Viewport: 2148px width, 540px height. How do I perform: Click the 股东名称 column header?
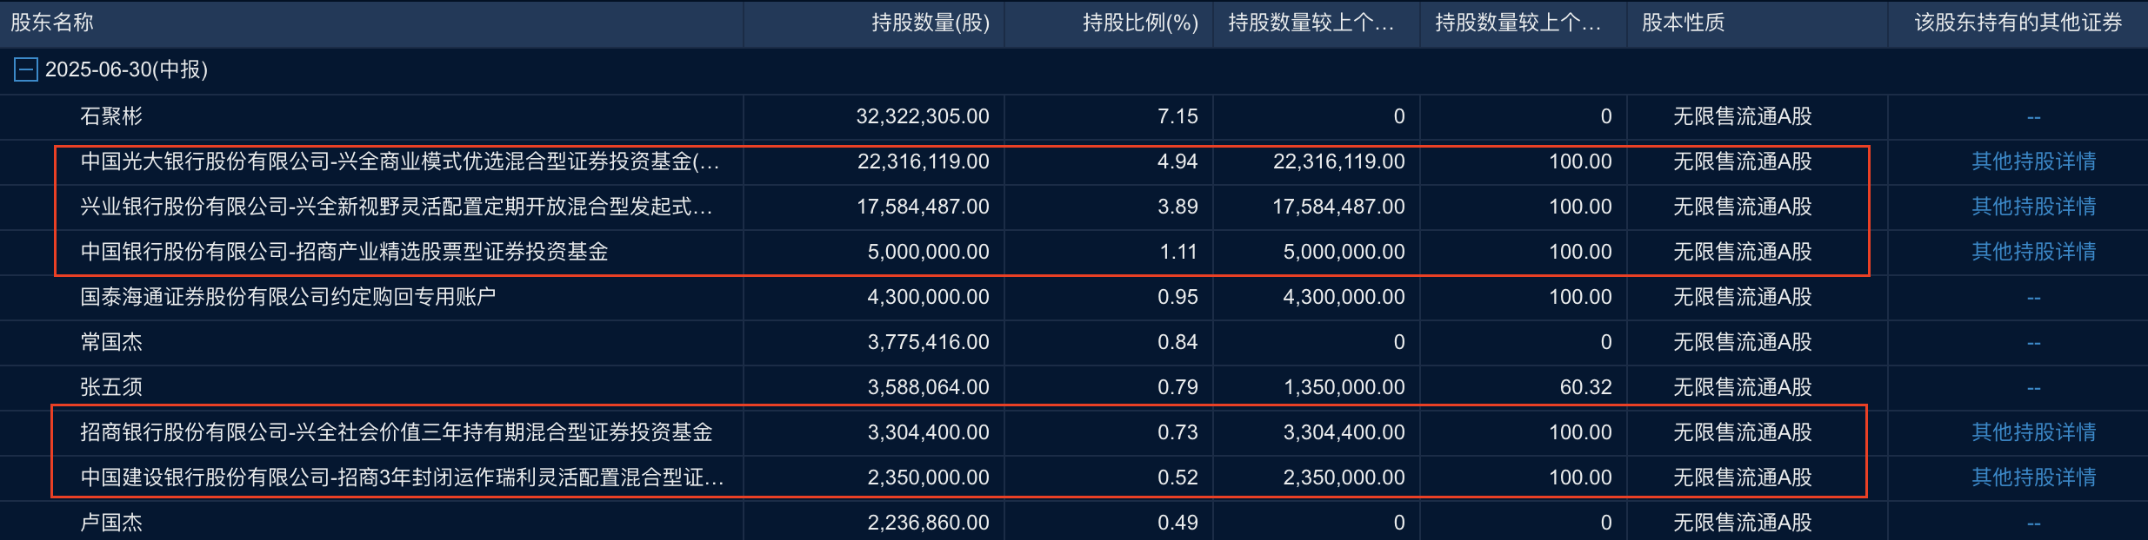[x=54, y=23]
